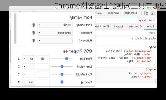Open the background-color #ecf1f4 swatch
The height and width of the screenshot is (100, 166).
[x=120, y=51]
